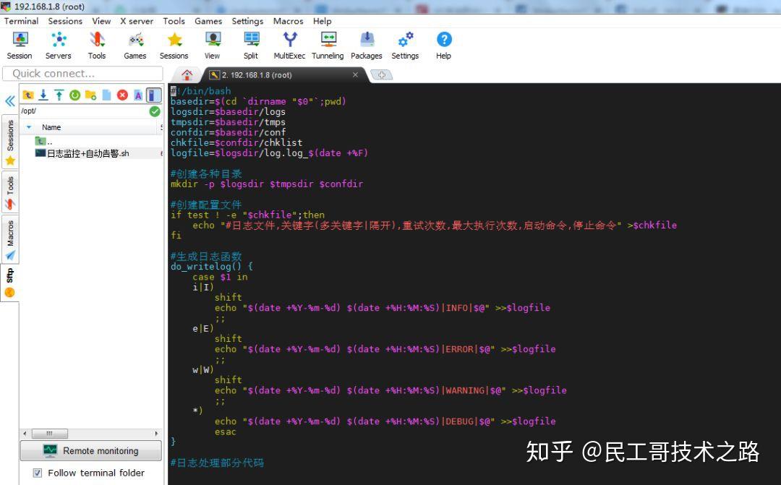Upload a file via SFTP upload arrow
Viewport: 781px width, 485px height.
tap(59, 95)
